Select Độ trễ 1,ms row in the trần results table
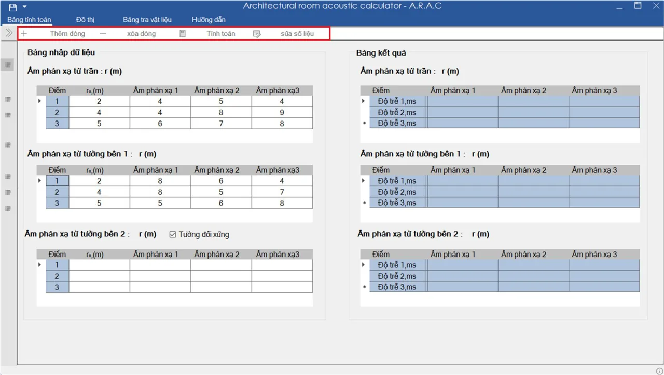Screen dimensions: 664x375 tap(397, 101)
